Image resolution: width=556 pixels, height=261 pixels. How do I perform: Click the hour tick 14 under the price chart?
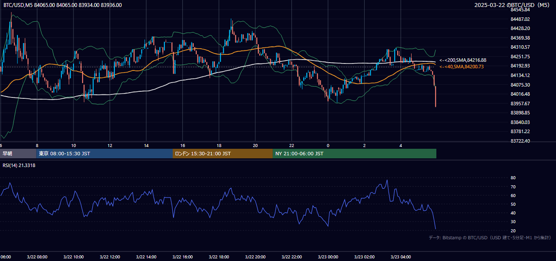(147, 145)
